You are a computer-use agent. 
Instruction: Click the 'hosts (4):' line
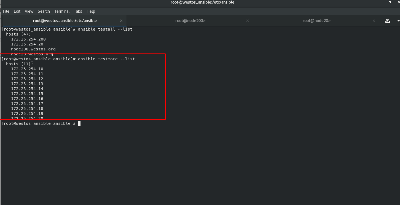tap(18, 34)
